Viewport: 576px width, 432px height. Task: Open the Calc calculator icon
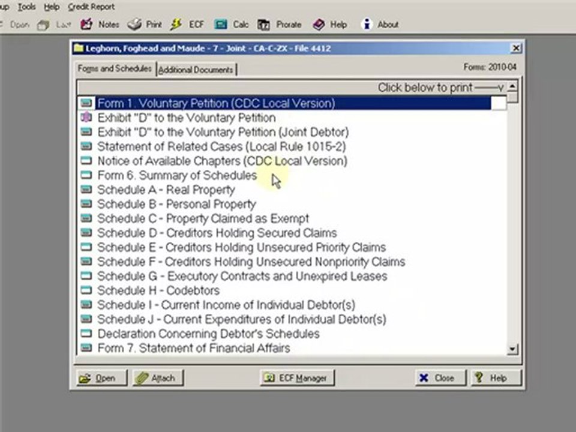[220, 24]
